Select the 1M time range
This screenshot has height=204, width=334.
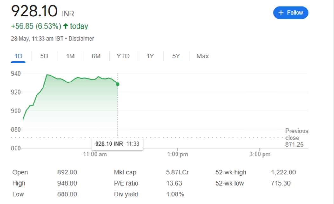coord(70,56)
